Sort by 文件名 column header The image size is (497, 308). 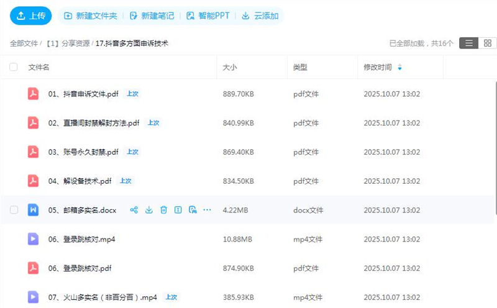point(39,67)
